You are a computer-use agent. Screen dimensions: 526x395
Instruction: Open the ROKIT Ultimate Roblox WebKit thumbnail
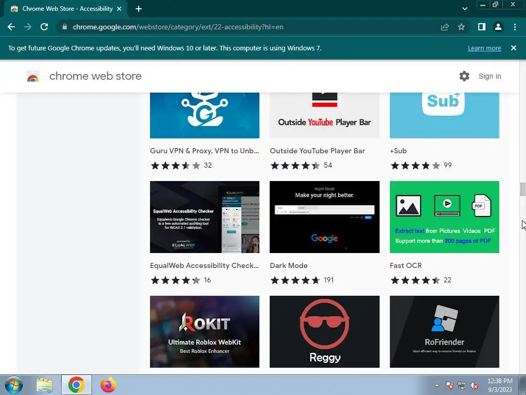204,332
